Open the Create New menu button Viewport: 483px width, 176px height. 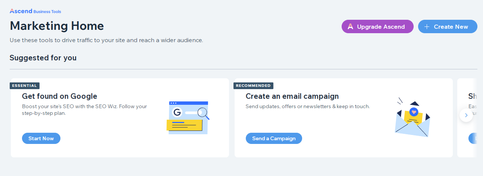(x=448, y=26)
